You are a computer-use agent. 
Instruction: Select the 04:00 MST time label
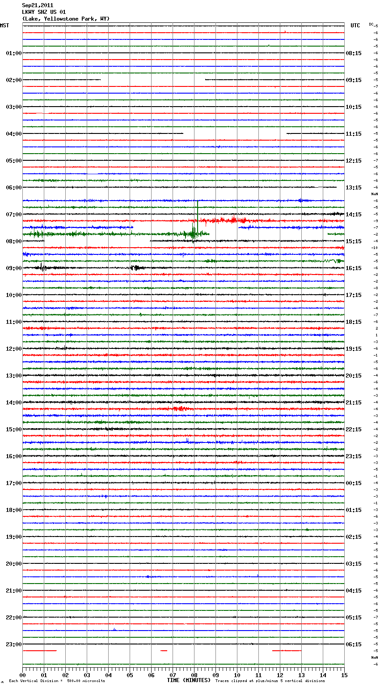pos(13,134)
